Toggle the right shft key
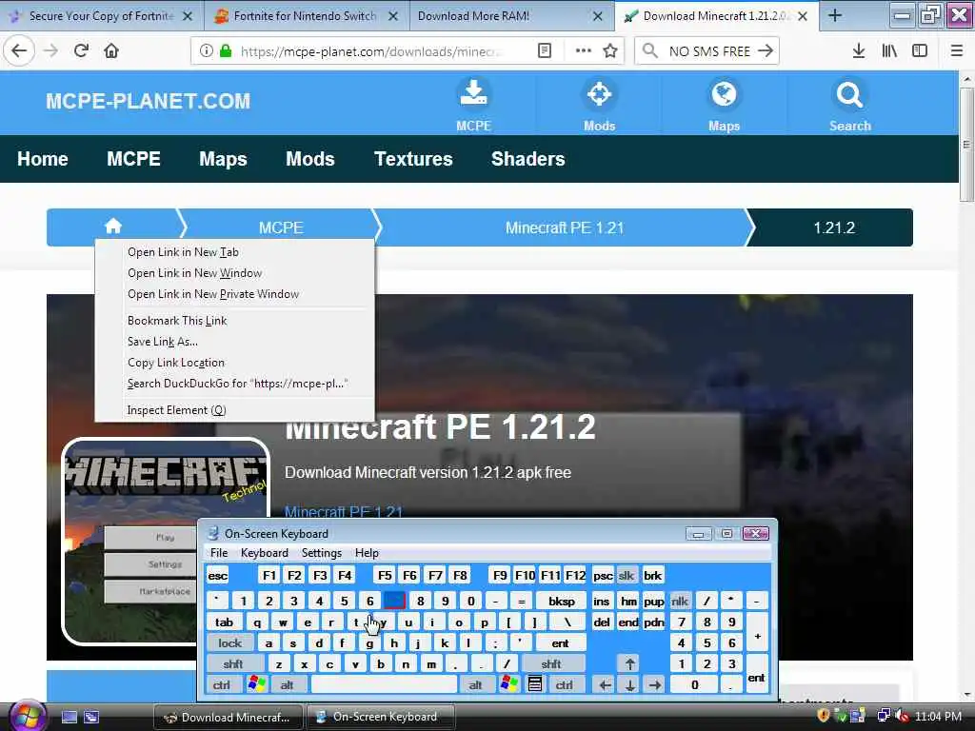Viewport: 975px width, 731px height. [551, 663]
